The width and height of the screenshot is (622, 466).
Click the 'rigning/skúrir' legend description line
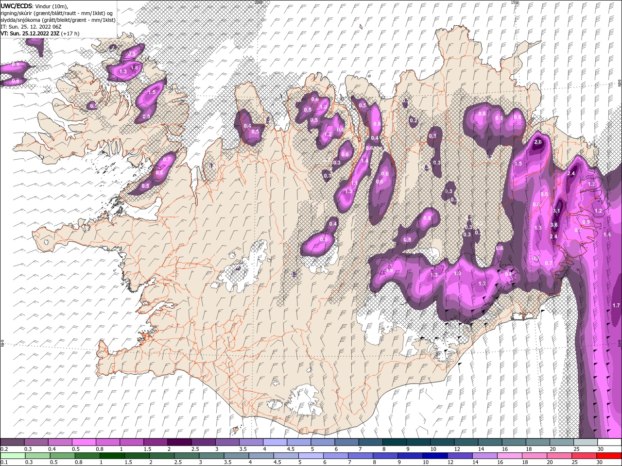pos(56,13)
